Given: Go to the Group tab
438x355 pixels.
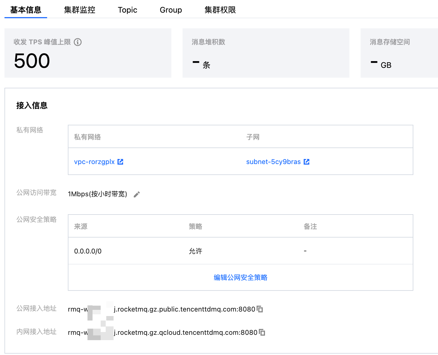Looking at the screenshot, I should [x=171, y=10].
